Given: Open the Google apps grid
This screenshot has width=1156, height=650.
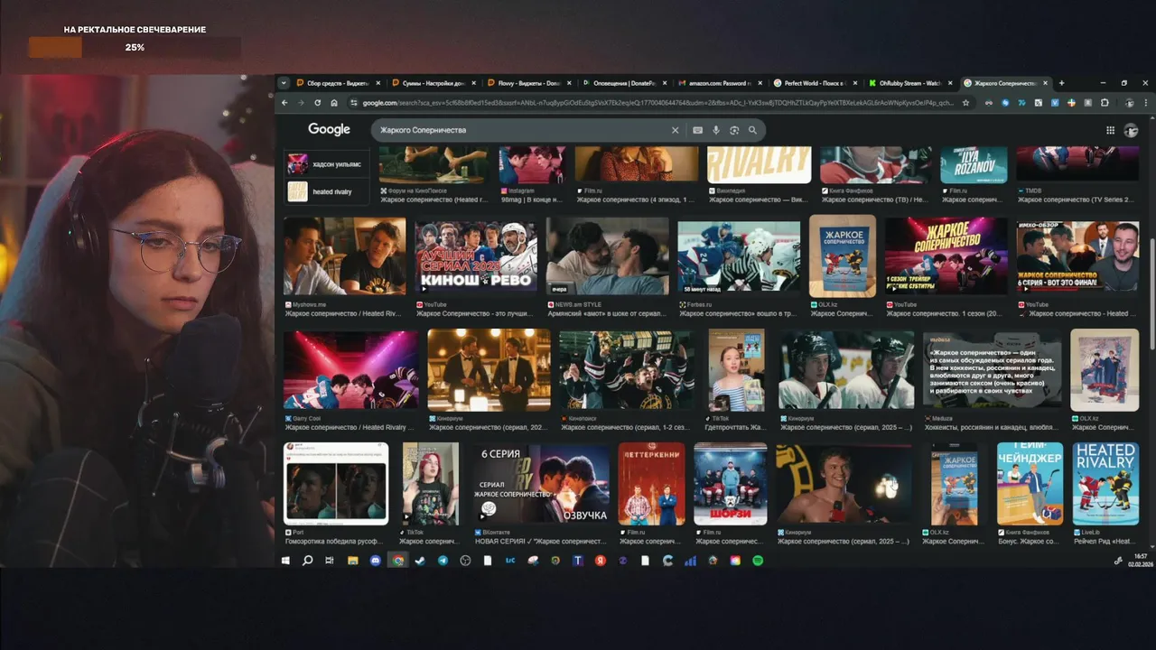Looking at the screenshot, I should tap(1110, 130).
